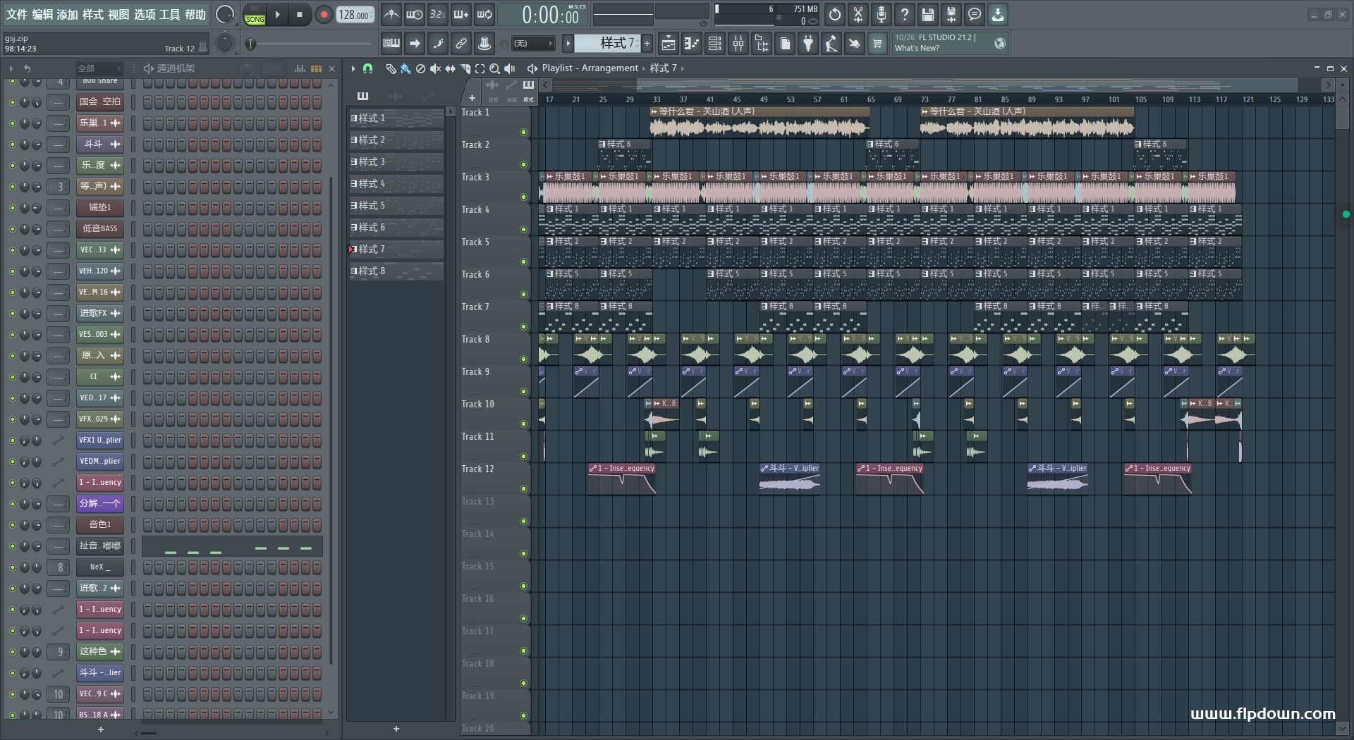Expand the arrow after 样式 7 breadcrumb

pos(682,68)
